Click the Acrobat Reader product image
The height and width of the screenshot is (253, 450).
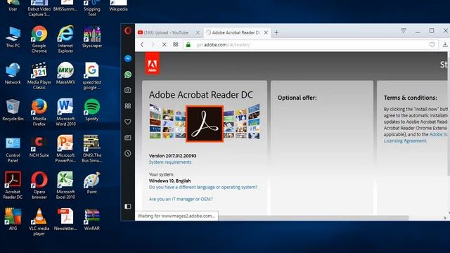(x=205, y=124)
